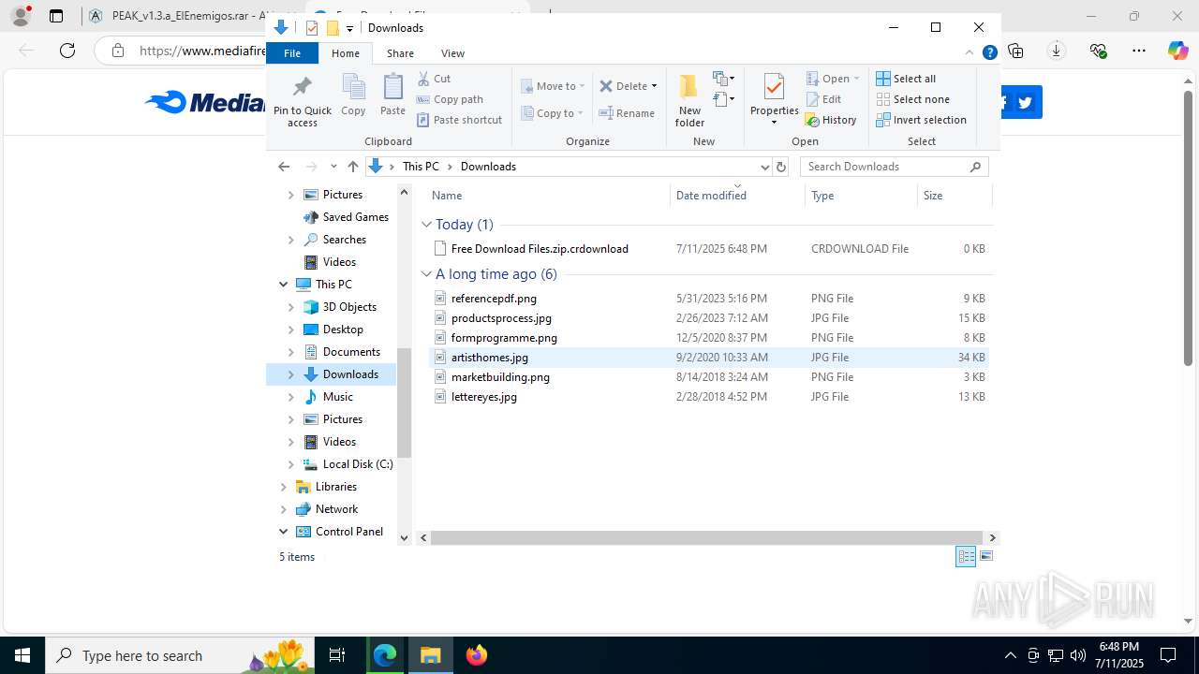Click Pin to Quick access icon
Screen dimensions: 1199x674
(x=302, y=87)
